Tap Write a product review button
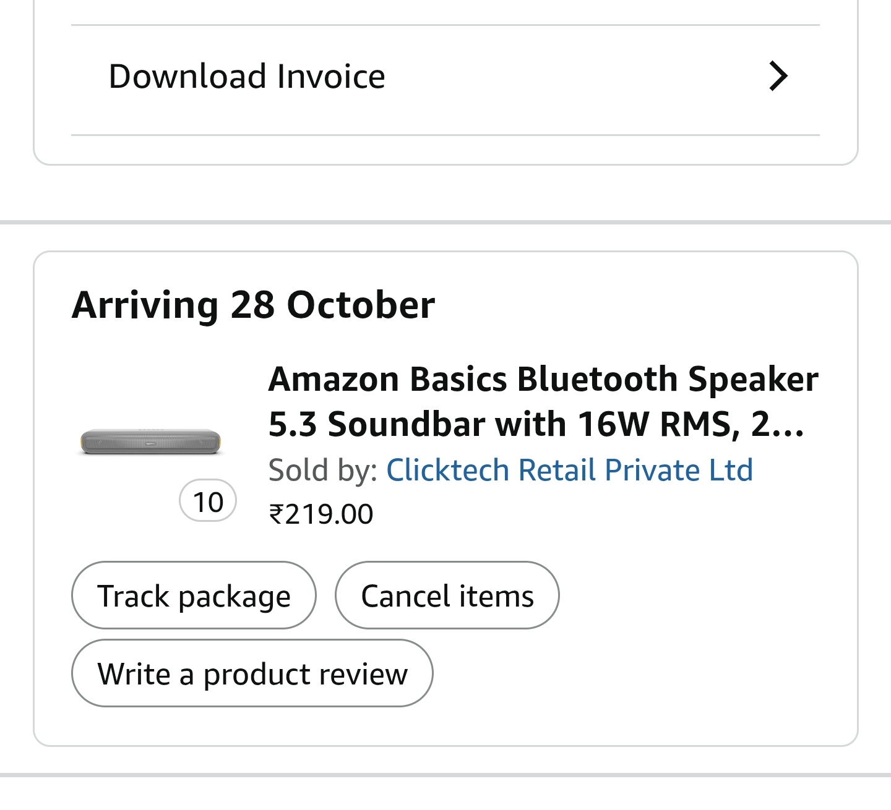891x810 pixels. (x=252, y=673)
